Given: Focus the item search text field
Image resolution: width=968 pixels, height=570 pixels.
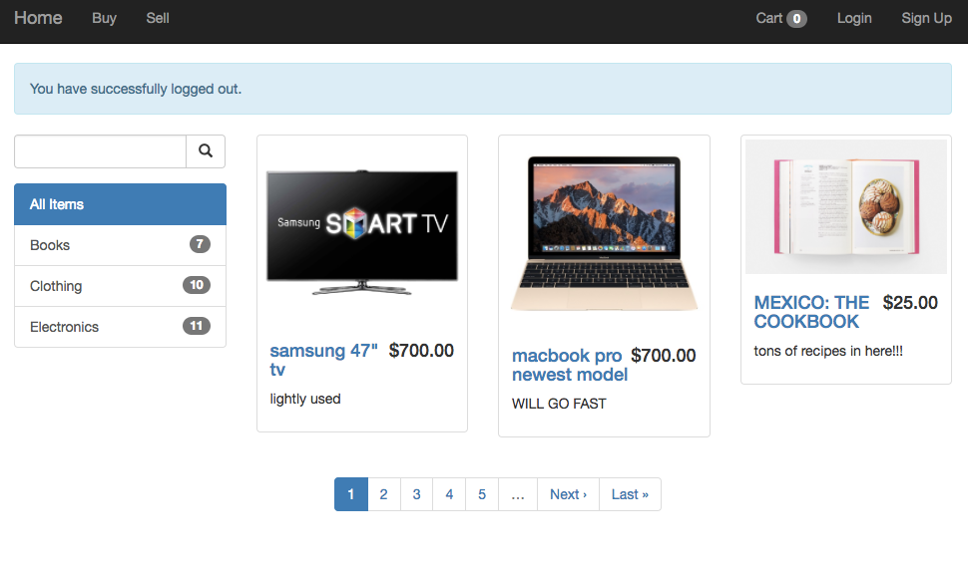Looking at the screenshot, I should pyautogui.click(x=100, y=151).
